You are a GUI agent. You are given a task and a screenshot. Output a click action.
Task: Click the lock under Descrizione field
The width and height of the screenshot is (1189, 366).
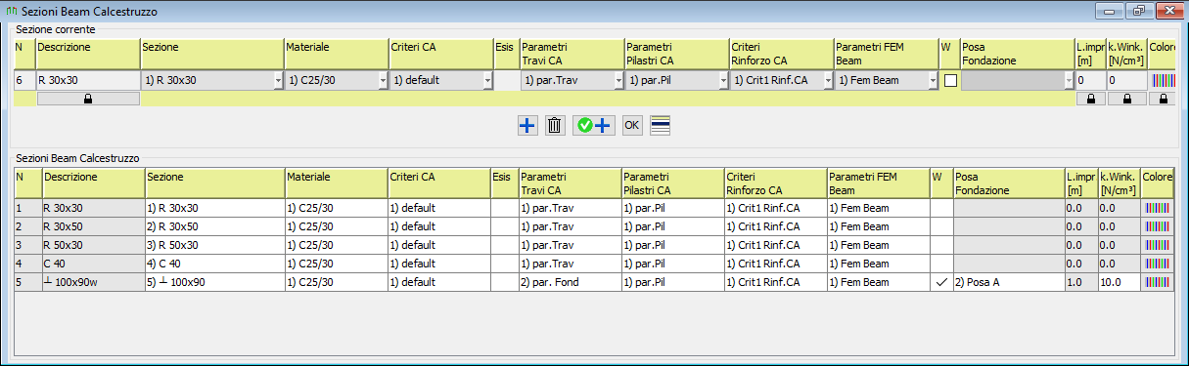(x=88, y=99)
